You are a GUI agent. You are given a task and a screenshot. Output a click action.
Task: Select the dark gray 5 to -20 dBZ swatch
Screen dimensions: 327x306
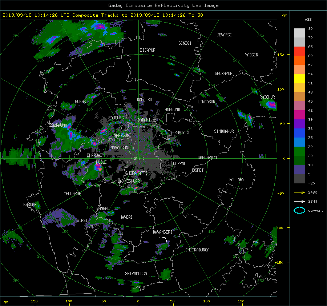pyautogui.click(x=299, y=179)
